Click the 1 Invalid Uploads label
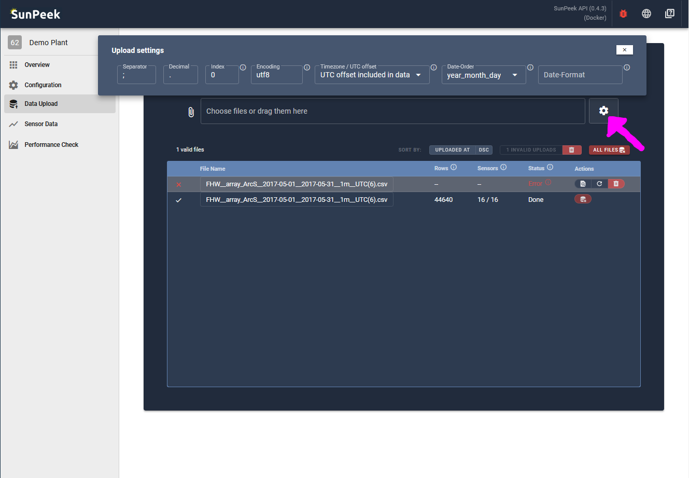The width and height of the screenshot is (689, 478). (531, 150)
